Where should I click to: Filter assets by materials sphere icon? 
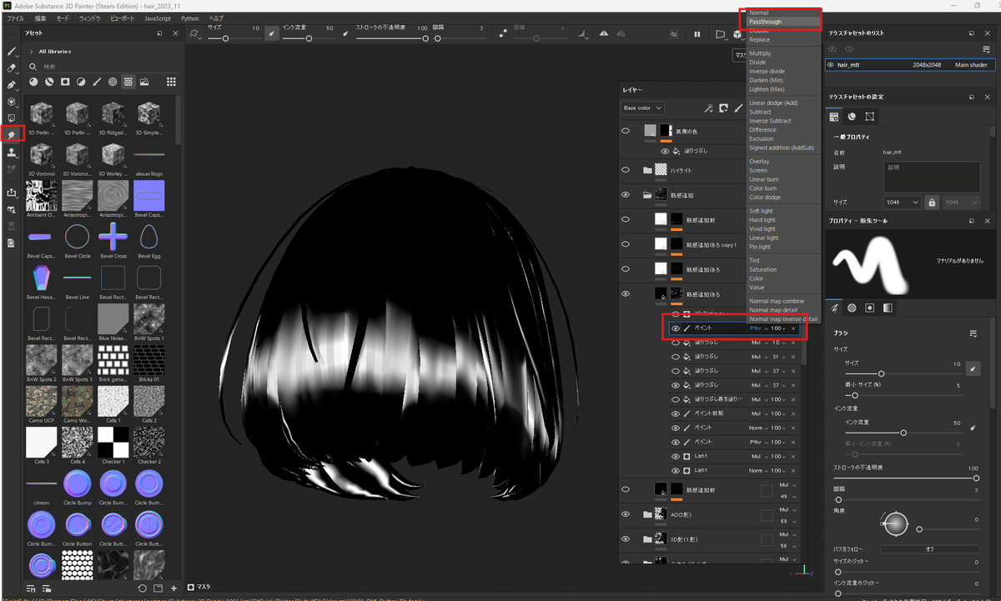point(34,82)
